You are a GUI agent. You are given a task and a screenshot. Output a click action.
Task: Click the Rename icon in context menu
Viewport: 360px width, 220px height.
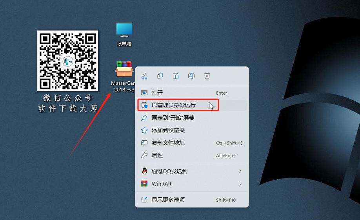click(x=191, y=76)
